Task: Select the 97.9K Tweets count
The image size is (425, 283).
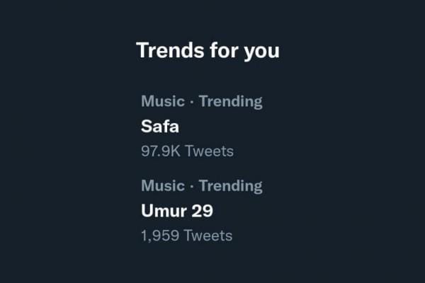Action: click(187, 151)
